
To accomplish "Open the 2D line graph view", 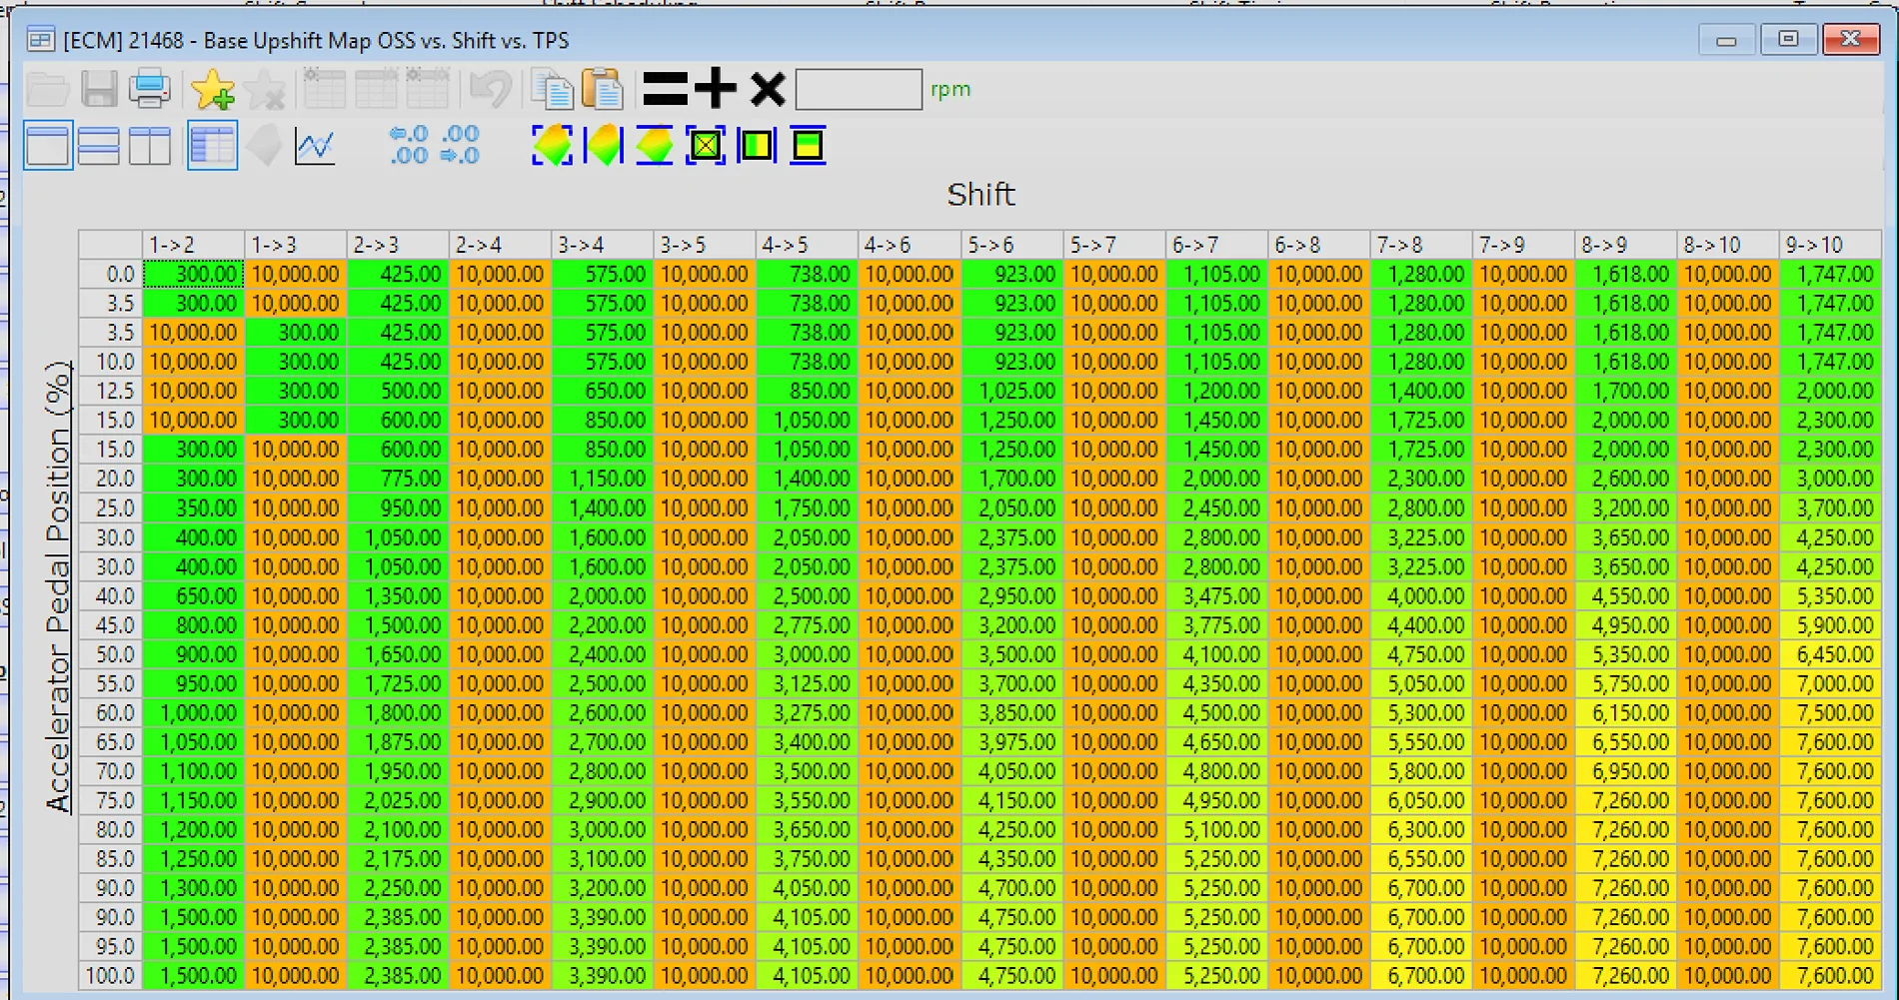I will (315, 146).
